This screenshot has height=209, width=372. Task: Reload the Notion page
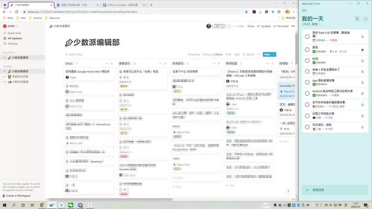click(17, 12)
